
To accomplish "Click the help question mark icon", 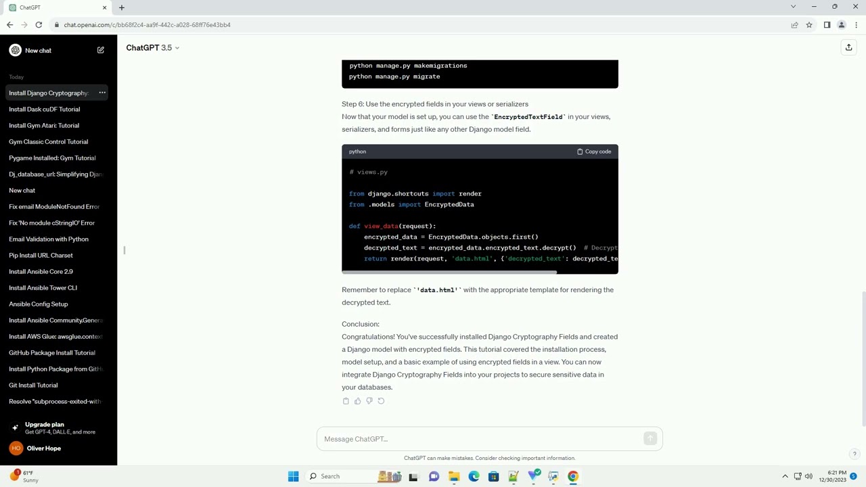I will click(x=854, y=454).
